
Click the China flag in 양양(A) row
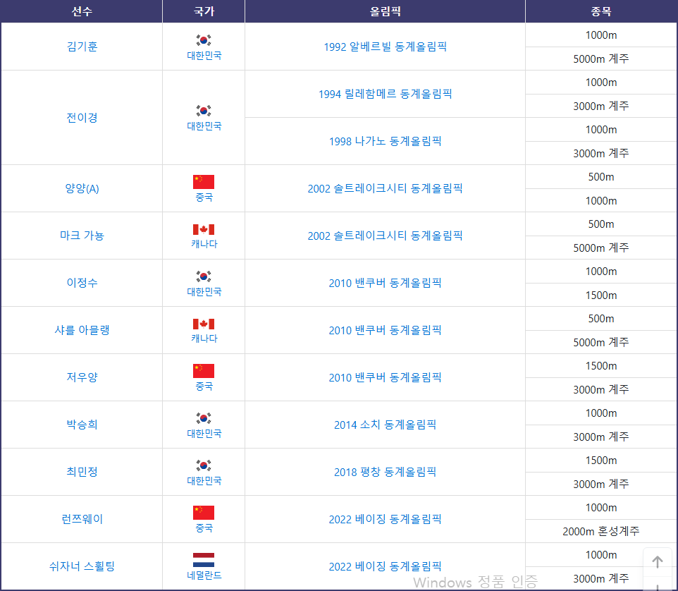[x=204, y=182]
